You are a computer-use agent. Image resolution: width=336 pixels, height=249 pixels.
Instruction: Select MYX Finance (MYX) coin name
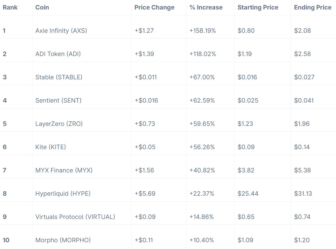[x=64, y=170]
